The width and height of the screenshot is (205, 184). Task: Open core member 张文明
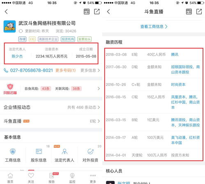point(124,183)
